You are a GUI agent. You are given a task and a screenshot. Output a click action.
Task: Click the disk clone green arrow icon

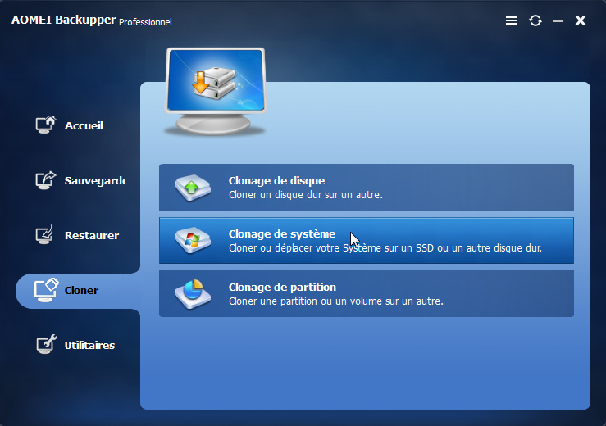click(x=193, y=188)
